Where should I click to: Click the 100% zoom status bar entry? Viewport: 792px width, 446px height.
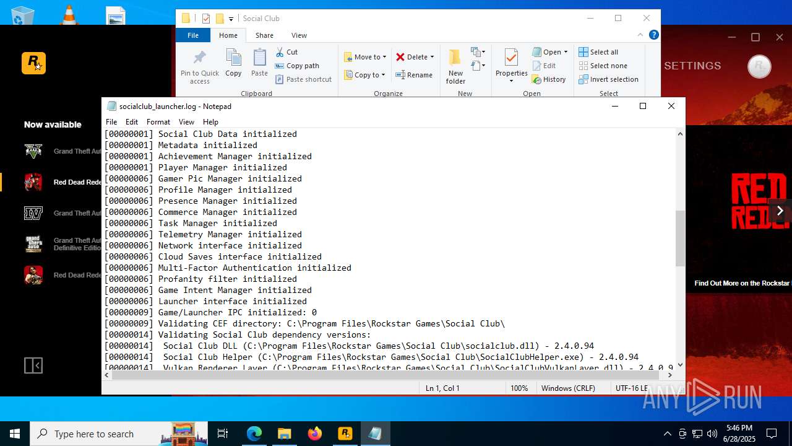519,388
